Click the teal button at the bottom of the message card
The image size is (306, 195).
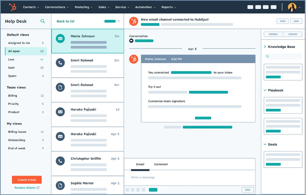click(x=203, y=118)
